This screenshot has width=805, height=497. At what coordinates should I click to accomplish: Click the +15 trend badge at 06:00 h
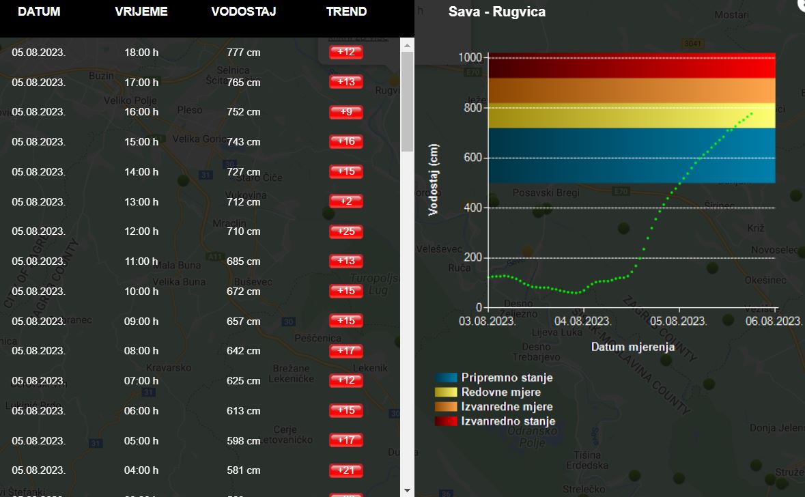point(346,410)
